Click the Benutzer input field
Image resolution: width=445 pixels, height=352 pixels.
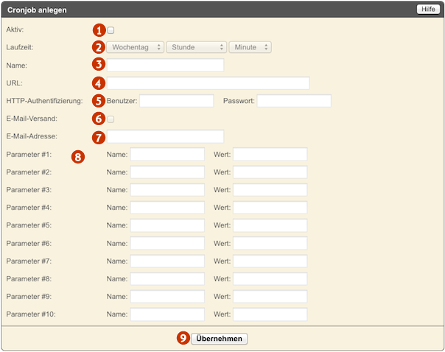tap(177, 101)
